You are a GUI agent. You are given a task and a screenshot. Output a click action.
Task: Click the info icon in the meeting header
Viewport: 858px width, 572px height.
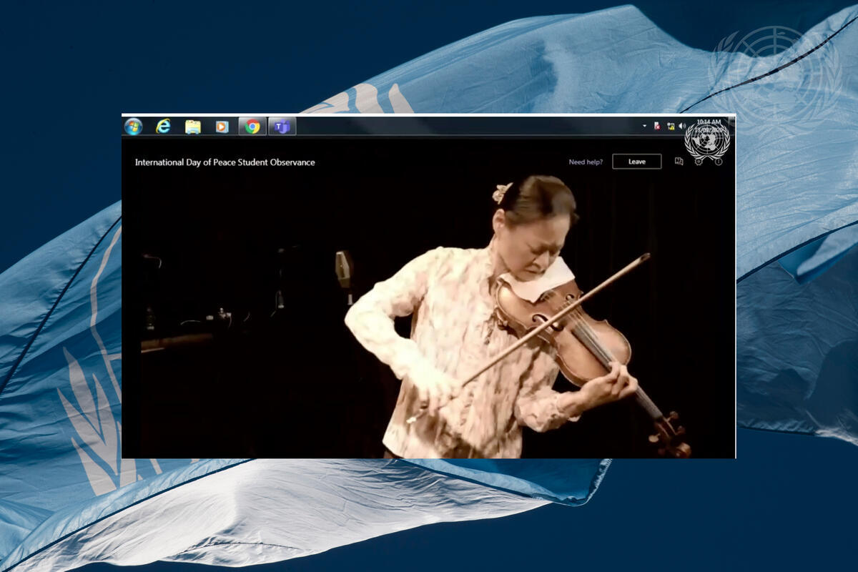click(x=719, y=162)
